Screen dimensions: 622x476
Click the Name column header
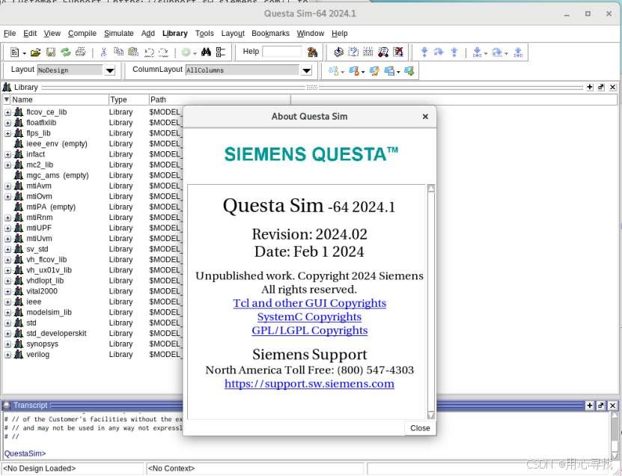[59, 100]
